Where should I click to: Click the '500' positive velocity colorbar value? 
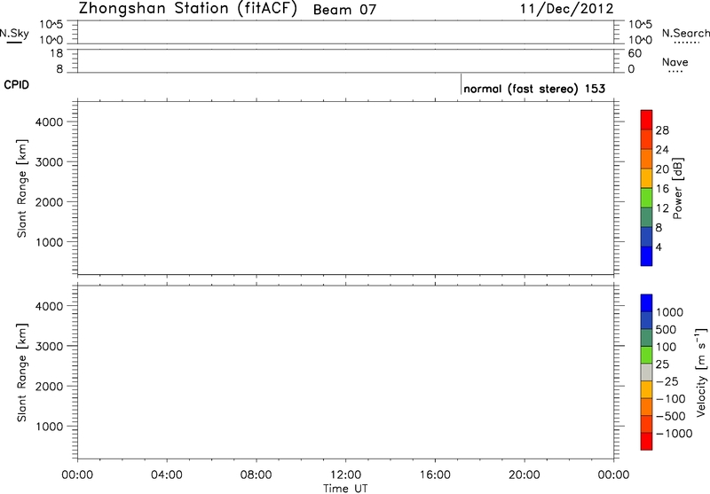pos(666,329)
